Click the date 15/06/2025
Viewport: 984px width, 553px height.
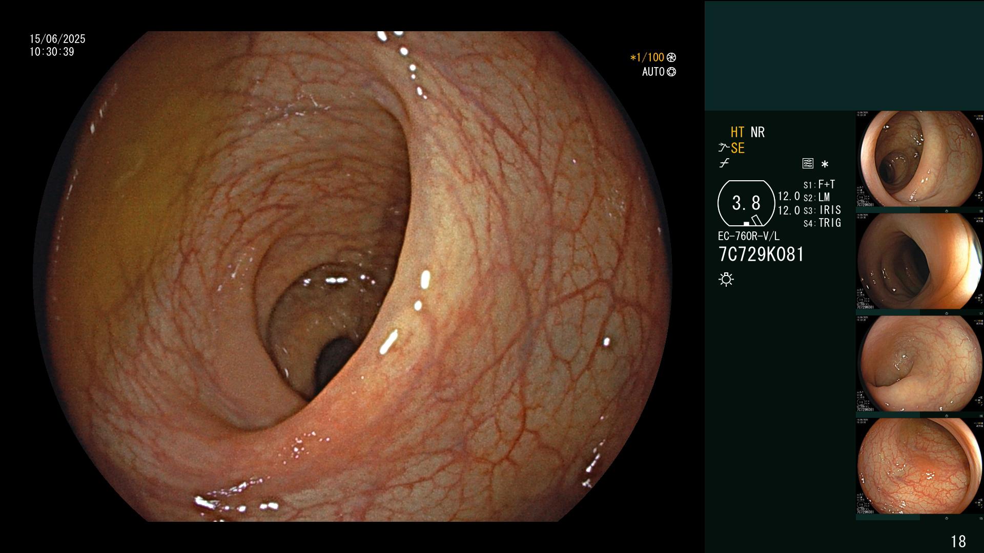[57, 39]
